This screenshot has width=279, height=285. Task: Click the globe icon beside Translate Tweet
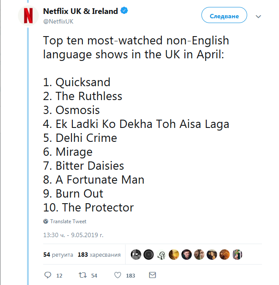[x=46, y=221]
